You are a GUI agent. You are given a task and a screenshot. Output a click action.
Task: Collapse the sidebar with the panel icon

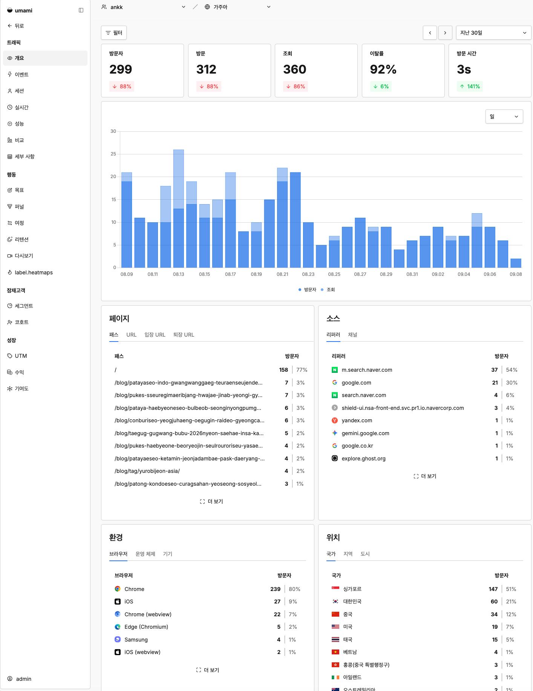pyautogui.click(x=81, y=10)
